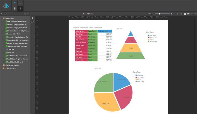Click the zoom out minus button
The width and height of the screenshot is (197, 114).
point(153,14)
